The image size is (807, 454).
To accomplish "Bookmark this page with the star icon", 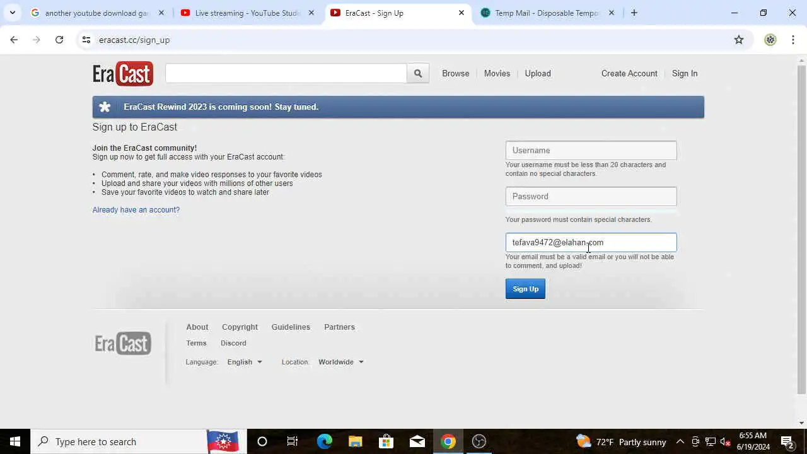I will 739,40.
